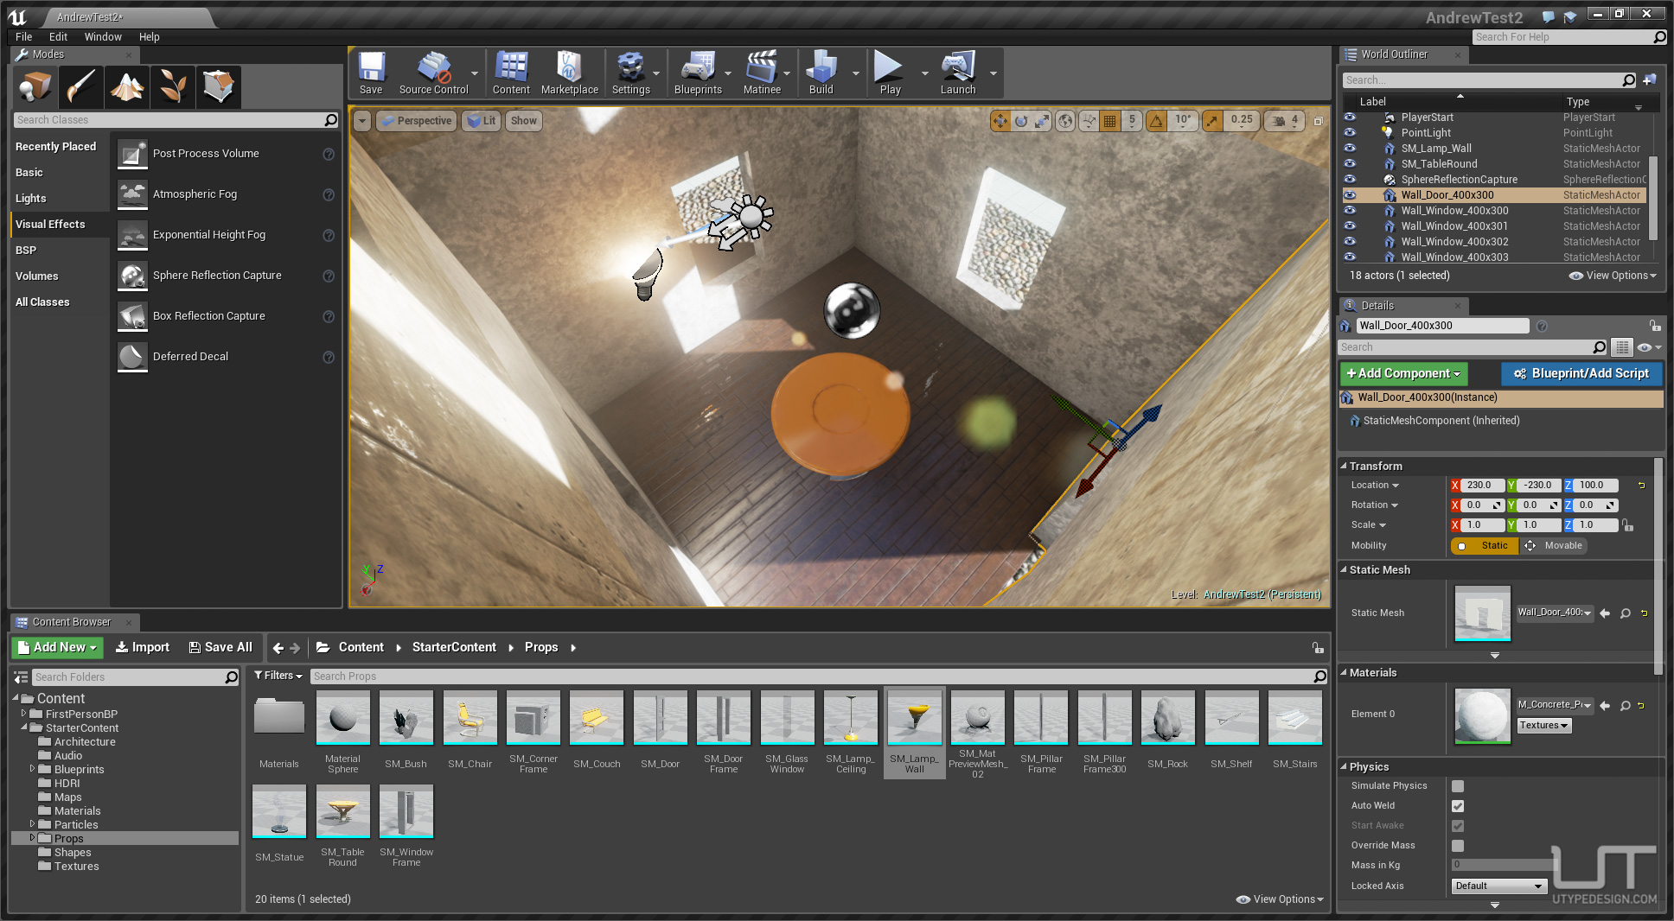
Task: Select the Landscape mode icon
Action: click(x=127, y=86)
